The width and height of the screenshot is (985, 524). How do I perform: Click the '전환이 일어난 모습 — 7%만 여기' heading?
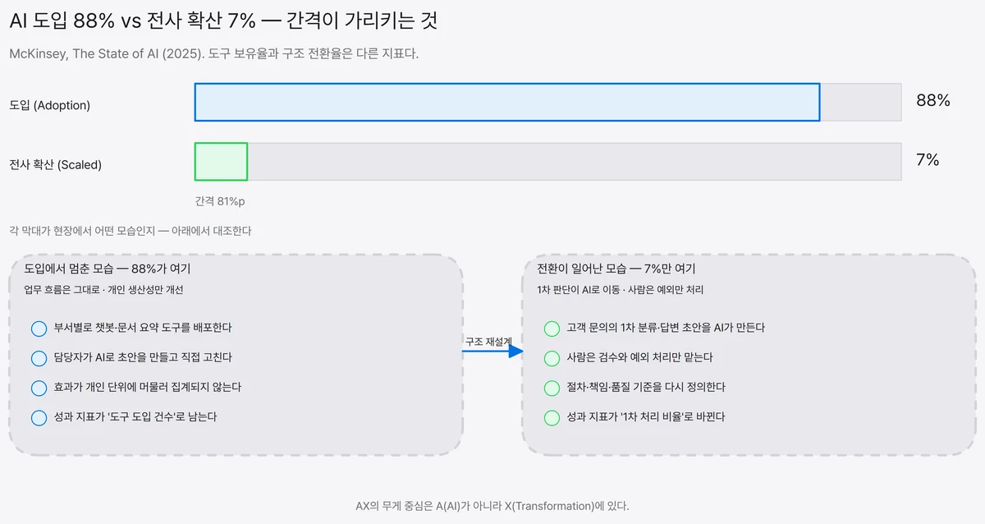616,269
